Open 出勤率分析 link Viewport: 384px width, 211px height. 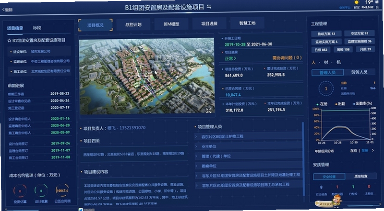point(348,93)
